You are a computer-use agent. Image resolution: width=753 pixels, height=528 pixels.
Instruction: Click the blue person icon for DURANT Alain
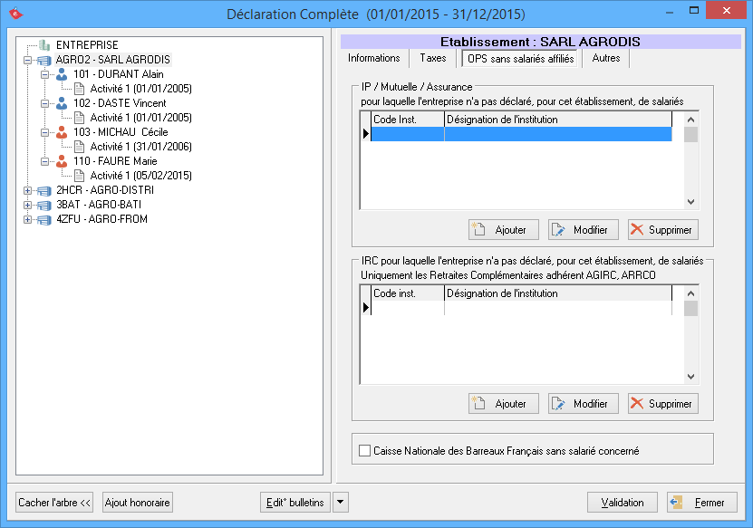(62, 74)
